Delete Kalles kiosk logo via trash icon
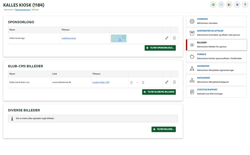 pos(174,38)
